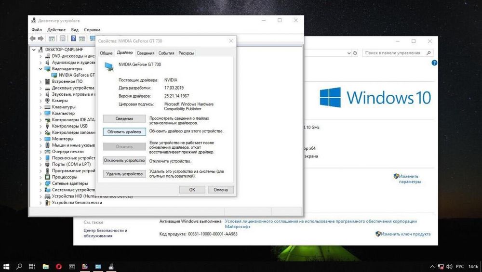Click the mouse icon beside Мыши и иные

(x=47, y=145)
